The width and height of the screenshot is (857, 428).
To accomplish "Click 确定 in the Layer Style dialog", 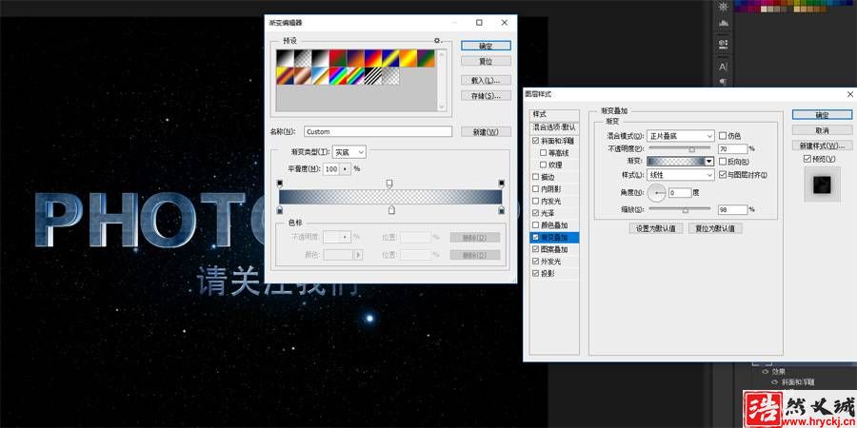I will click(x=822, y=115).
